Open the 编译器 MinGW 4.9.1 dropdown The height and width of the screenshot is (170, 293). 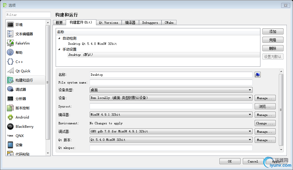point(171,114)
